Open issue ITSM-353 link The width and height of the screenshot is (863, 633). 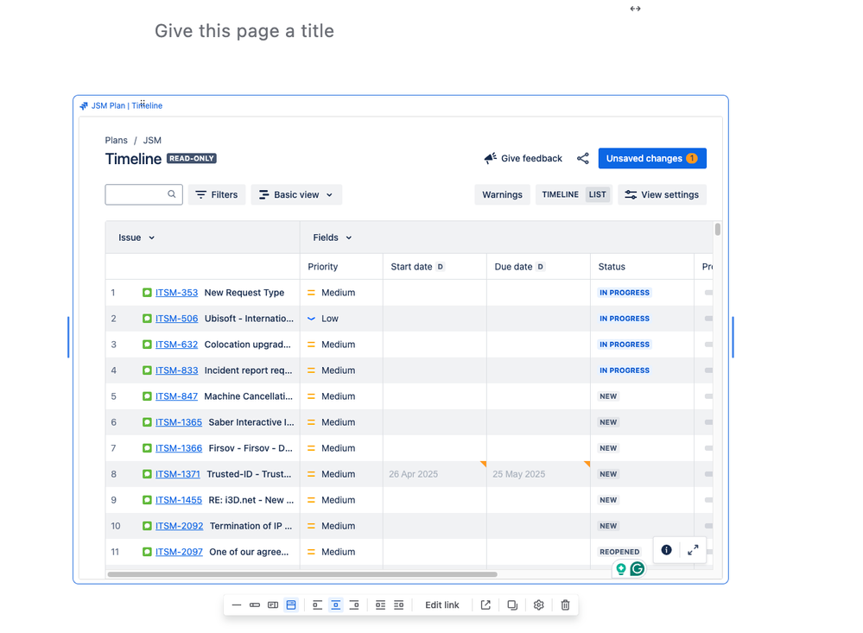pyautogui.click(x=176, y=293)
